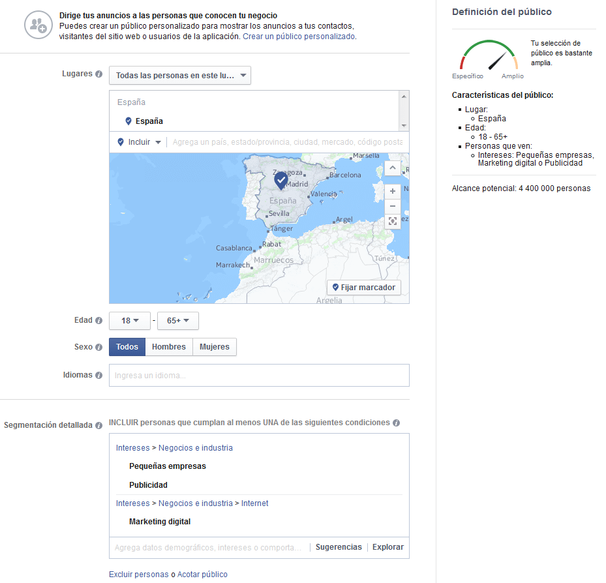The height and width of the screenshot is (583, 606).
Task: Click the Acotar público link
Action: coord(202,575)
